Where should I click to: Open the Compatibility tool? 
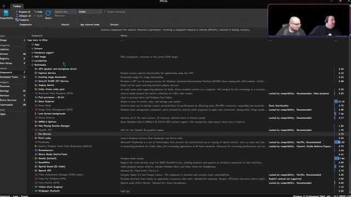point(6,15)
